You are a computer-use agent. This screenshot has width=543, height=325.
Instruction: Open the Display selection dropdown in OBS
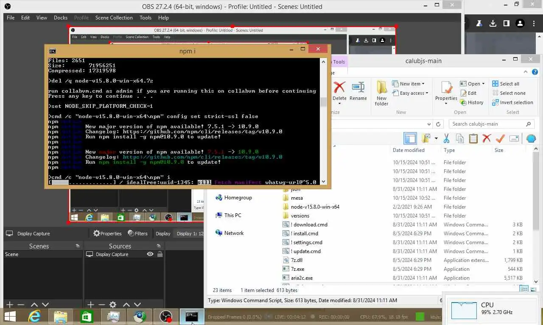(190, 234)
